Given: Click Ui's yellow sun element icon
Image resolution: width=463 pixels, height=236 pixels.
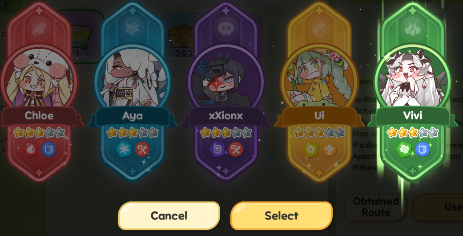Looking at the screenshot, I should pyautogui.click(x=310, y=149).
